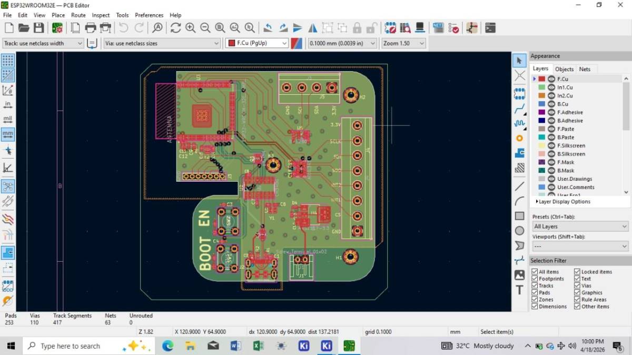Click the F.Adhesive layer color swatch
Image resolution: width=632 pixels, height=355 pixels.
click(541, 112)
